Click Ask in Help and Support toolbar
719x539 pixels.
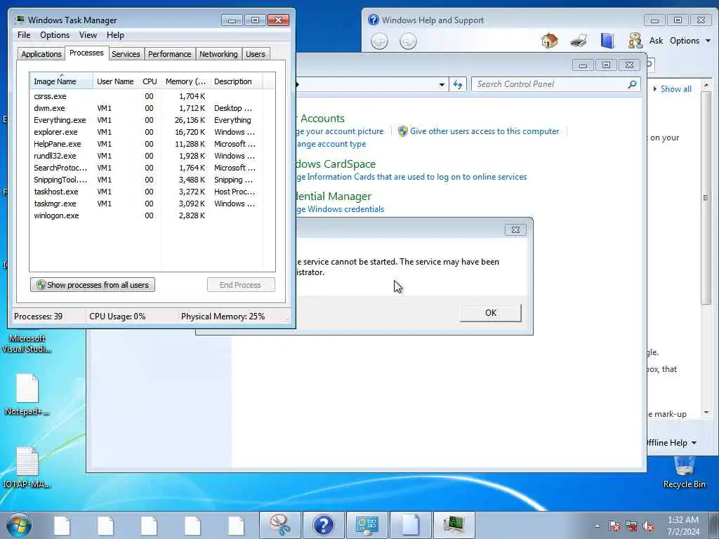tap(656, 41)
